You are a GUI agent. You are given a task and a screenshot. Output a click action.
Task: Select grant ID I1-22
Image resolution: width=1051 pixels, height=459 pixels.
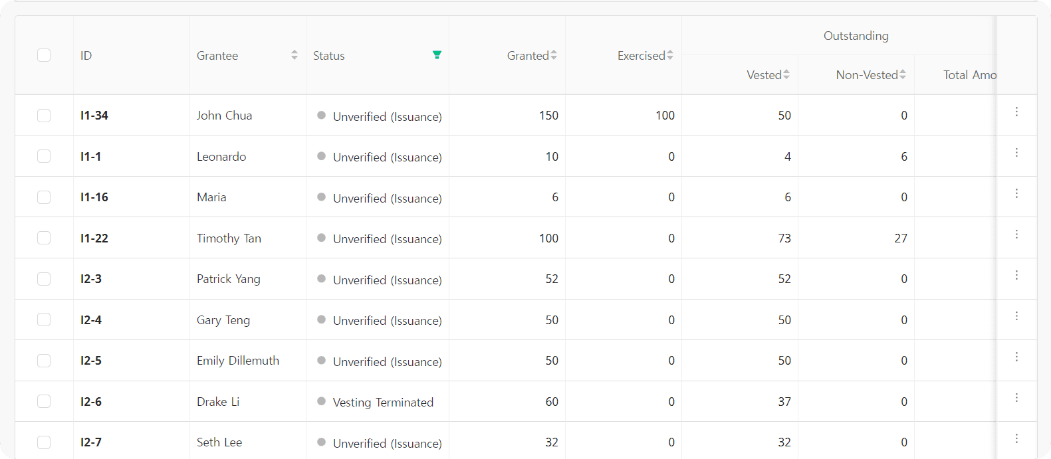click(x=94, y=238)
